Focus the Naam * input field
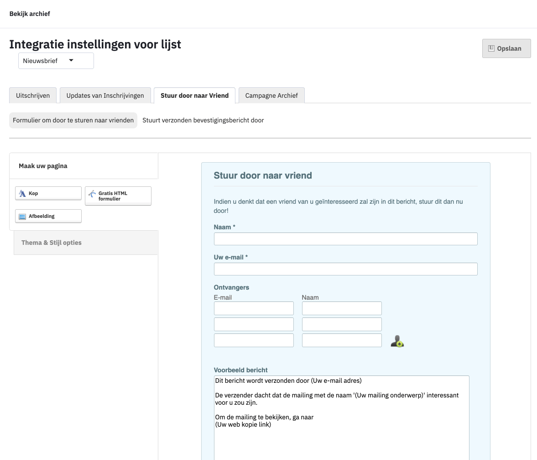The width and height of the screenshot is (537, 460). (x=345, y=239)
